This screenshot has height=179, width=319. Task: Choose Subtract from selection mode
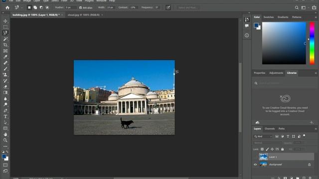coord(41,7)
